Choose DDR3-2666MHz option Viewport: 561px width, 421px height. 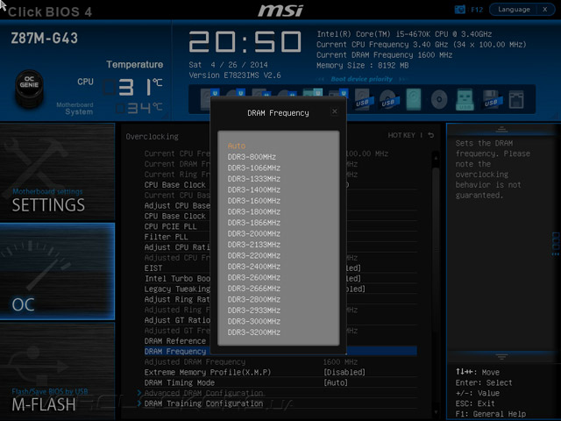(x=253, y=289)
